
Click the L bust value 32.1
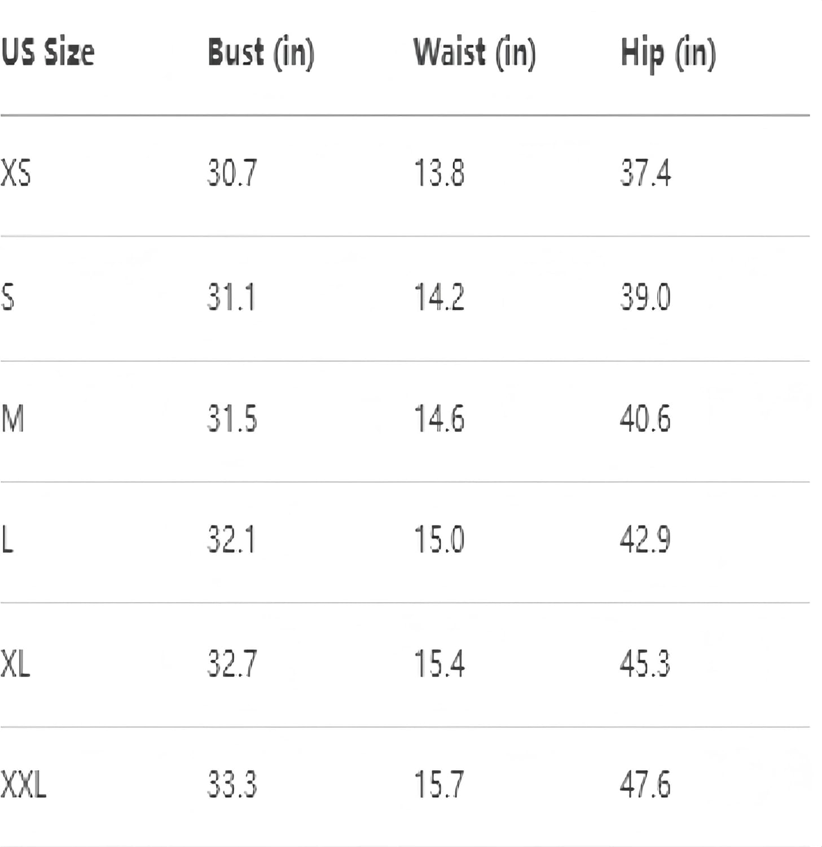coord(231,539)
